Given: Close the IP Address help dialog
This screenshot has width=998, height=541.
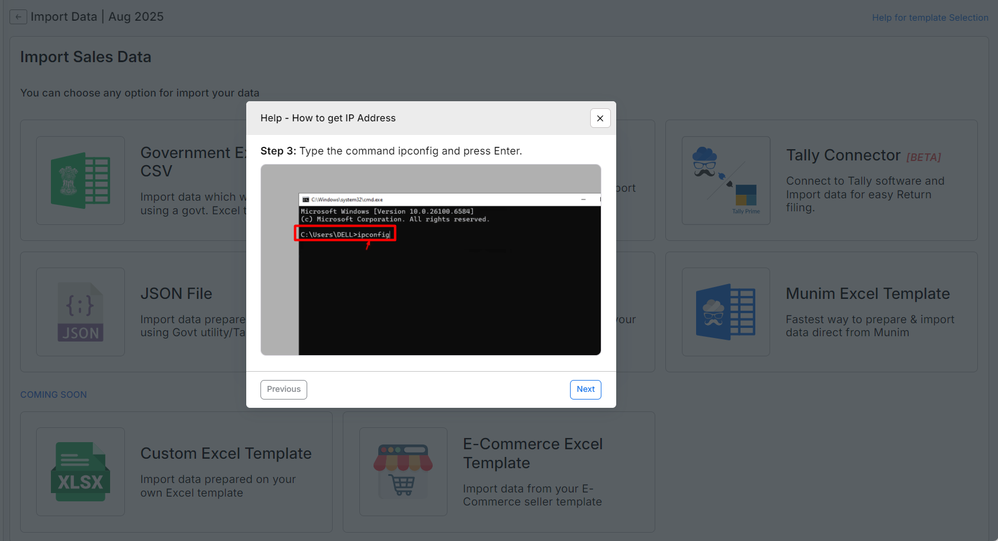Looking at the screenshot, I should tap(600, 118).
